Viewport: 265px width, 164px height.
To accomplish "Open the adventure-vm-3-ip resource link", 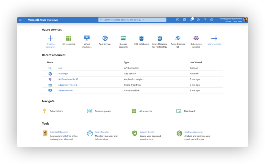I will click(68, 85).
